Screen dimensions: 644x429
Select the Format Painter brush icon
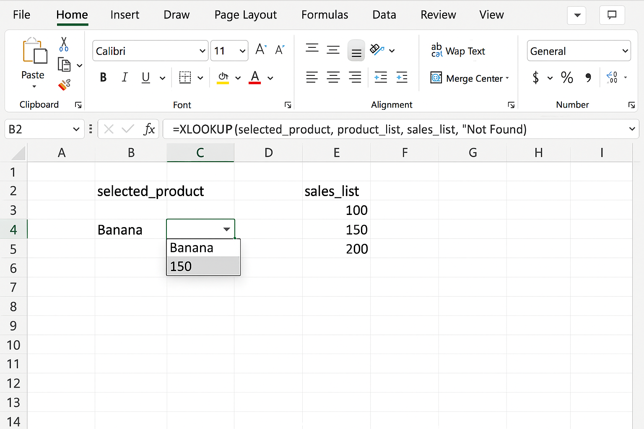pos(64,85)
